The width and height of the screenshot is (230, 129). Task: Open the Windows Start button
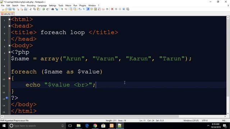click(4, 126)
